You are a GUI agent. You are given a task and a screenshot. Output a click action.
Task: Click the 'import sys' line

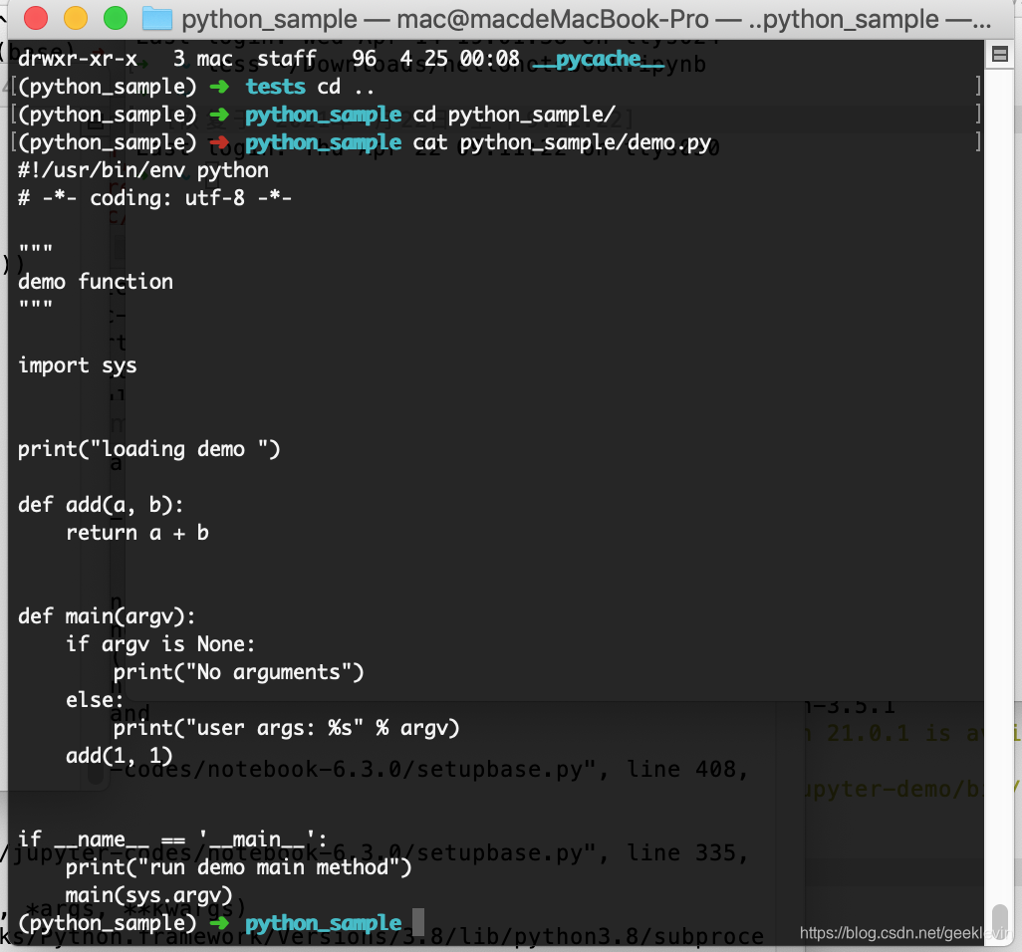(78, 365)
